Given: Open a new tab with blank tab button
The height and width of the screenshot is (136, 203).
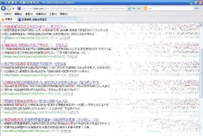Looking at the screenshot, I should [x=79, y=20].
